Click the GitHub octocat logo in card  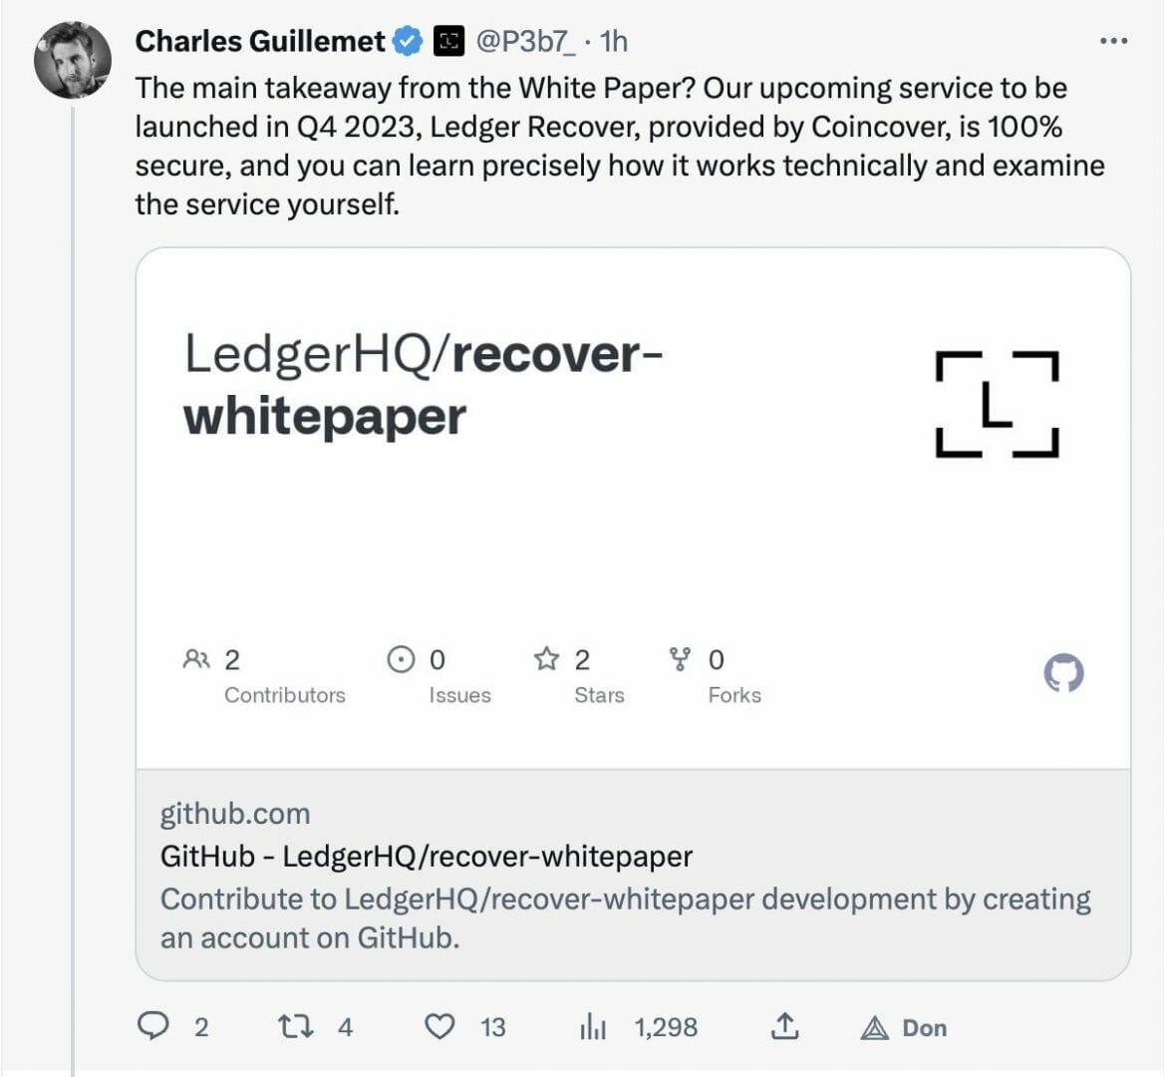point(1063,673)
